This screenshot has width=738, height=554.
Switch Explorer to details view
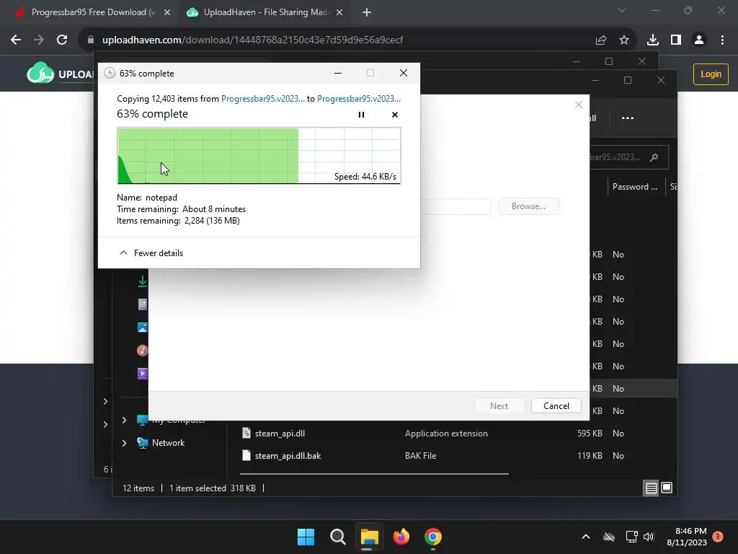[x=651, y=488]
